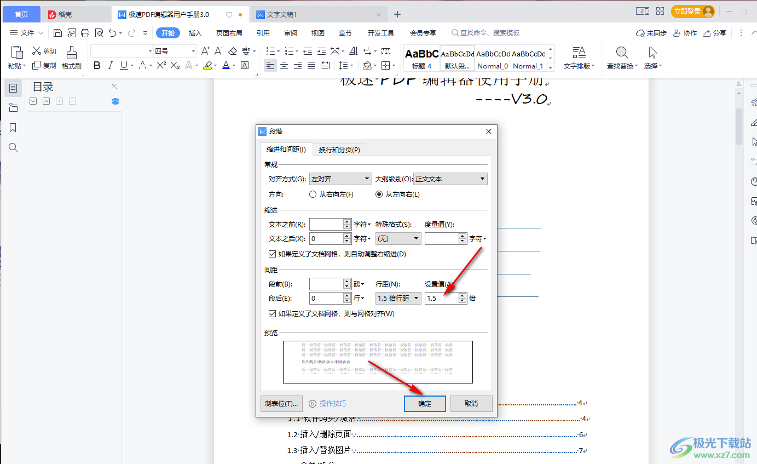This screenshot has width=757, height=464.
Task: Align text left in ribbon
Action: click(x=270, y=66)
